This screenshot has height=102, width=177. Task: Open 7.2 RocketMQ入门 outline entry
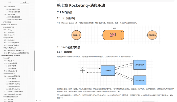[x=9, y=74]
